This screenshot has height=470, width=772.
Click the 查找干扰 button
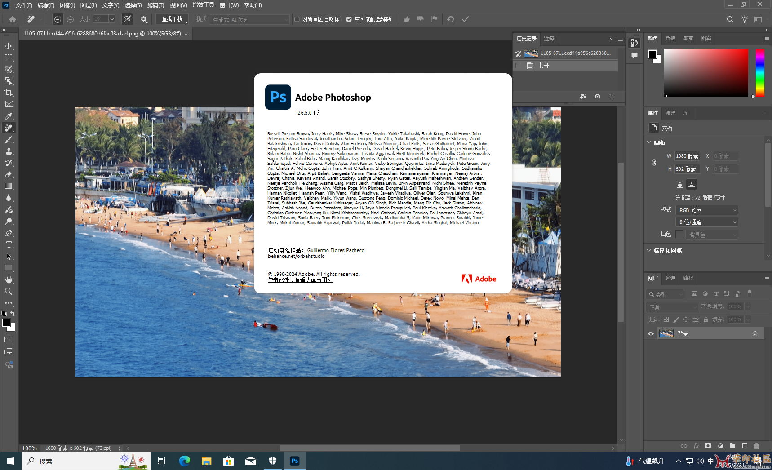172,19
